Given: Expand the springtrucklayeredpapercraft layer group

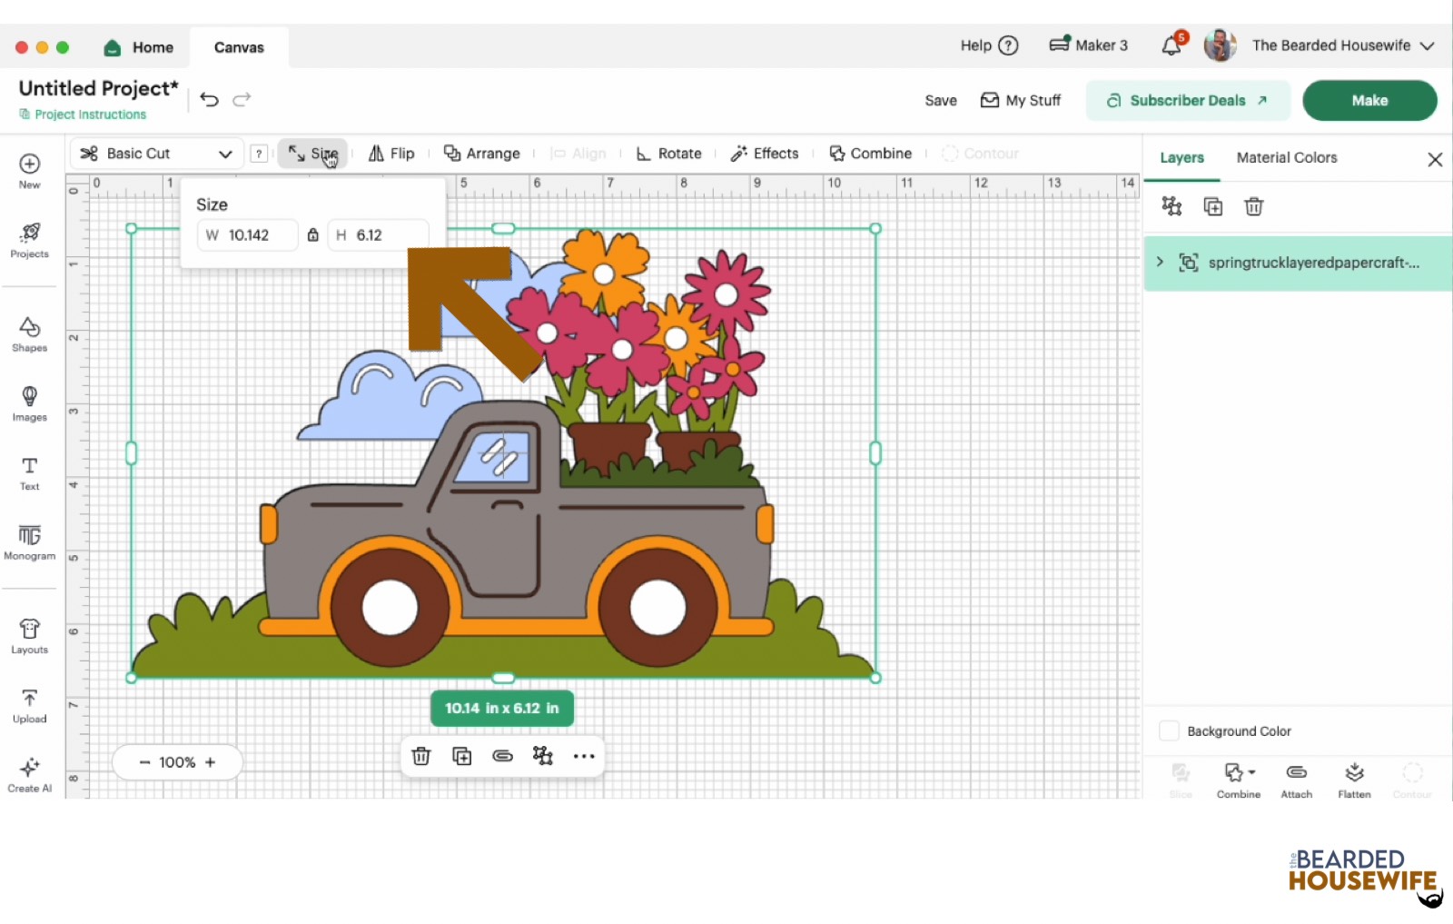Looking at the screenshot, I should click(x=1160, y=263).
